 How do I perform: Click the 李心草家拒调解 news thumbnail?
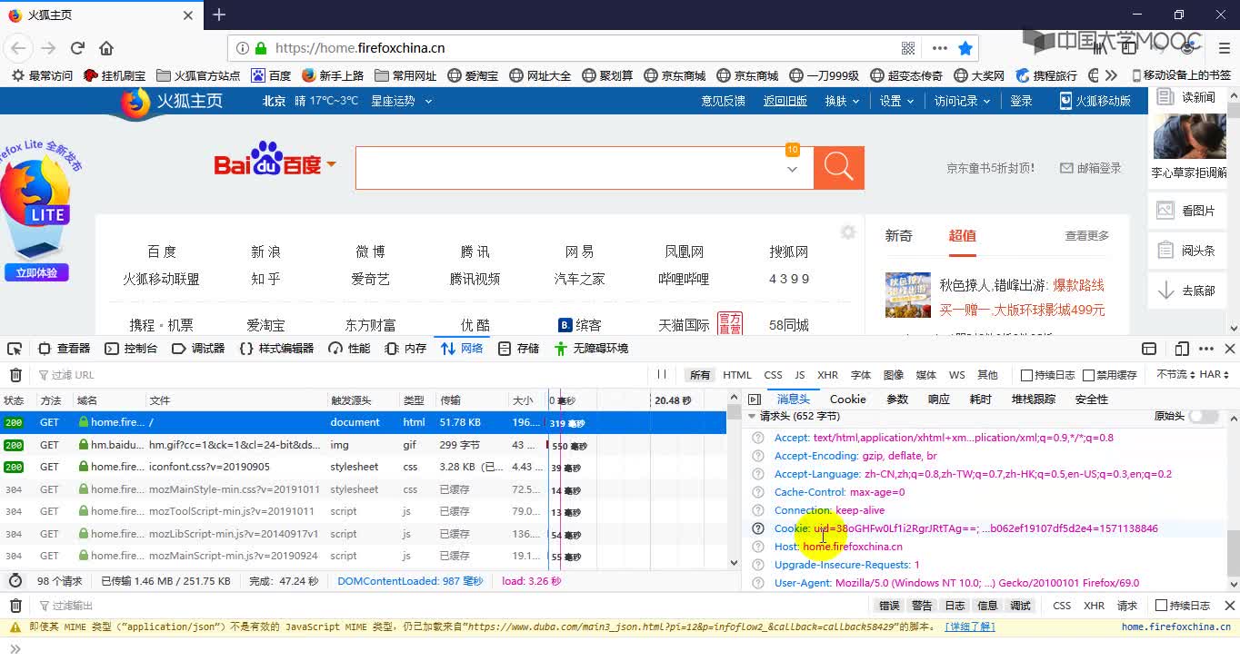(1189, 136)
